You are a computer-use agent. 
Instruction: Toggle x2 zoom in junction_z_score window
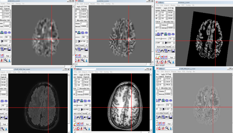(86, 45)
